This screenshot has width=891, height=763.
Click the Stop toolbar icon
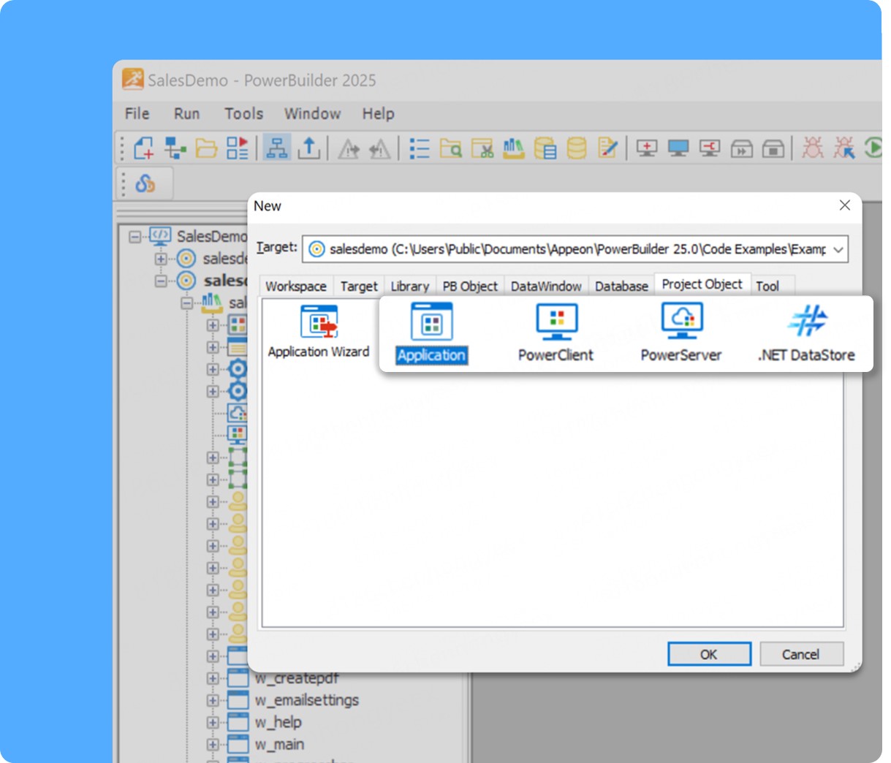pos(773,148)
